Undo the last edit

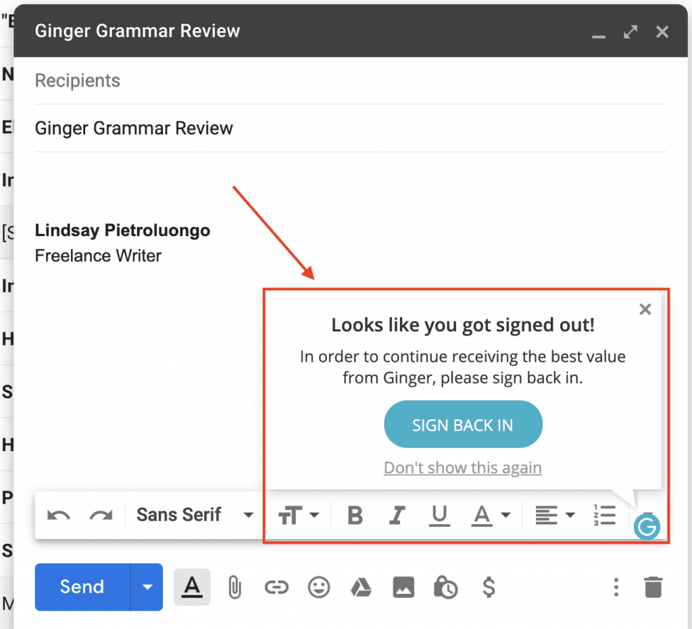click(x=59, y=515)
